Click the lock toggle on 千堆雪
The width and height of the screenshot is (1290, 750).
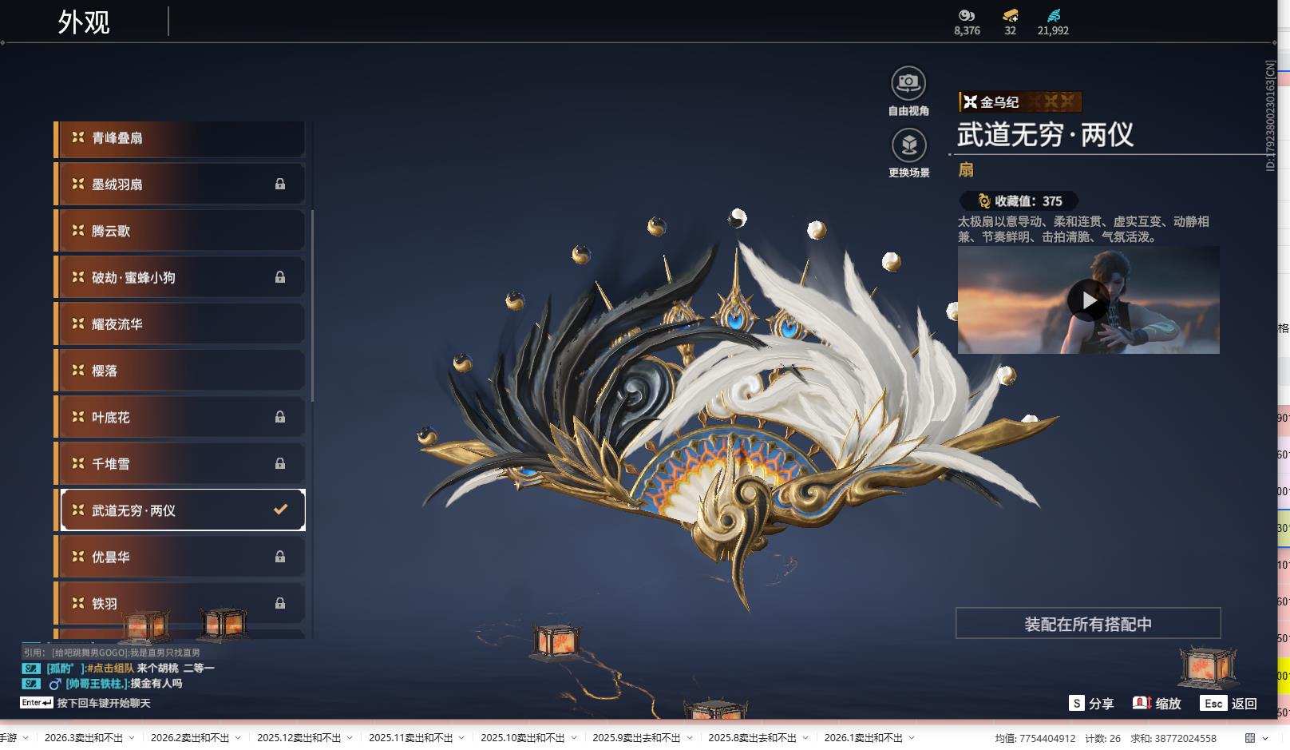click(x=281, y=463)
